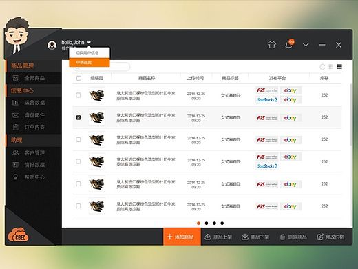
Task: Minimize the CBEC window
Action: pos(322,45)
